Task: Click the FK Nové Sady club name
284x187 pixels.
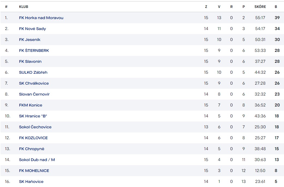Action: point(32,29)
